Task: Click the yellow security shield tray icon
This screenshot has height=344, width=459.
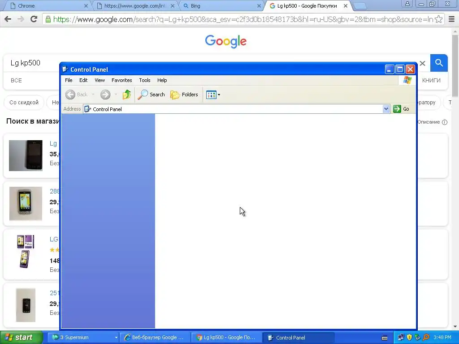Action: (409, 338)
